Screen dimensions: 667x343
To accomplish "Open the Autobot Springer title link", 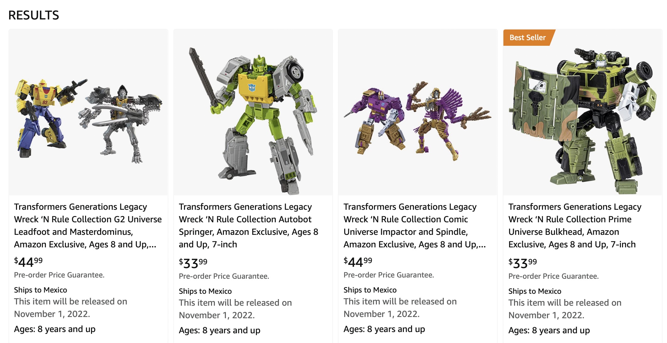I will tap(248, 225).
